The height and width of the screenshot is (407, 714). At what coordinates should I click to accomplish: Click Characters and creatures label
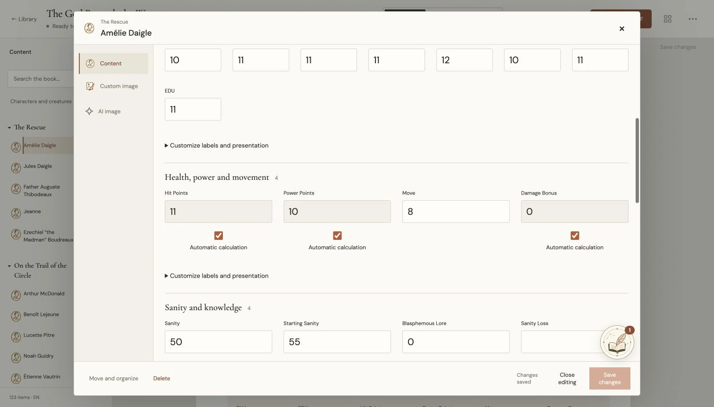41,102
